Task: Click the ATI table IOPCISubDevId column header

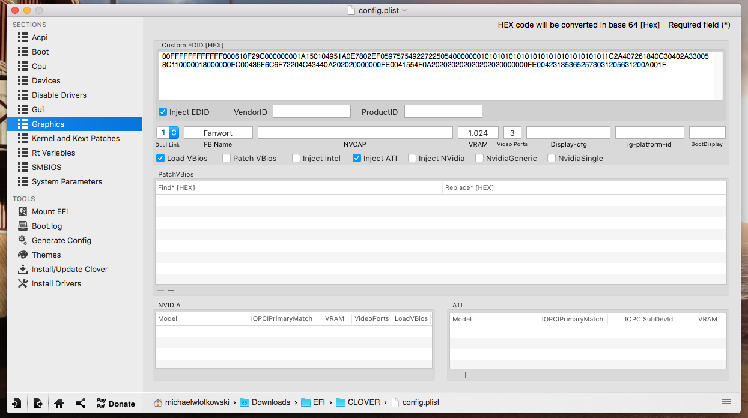Action: tap(648, 319)
